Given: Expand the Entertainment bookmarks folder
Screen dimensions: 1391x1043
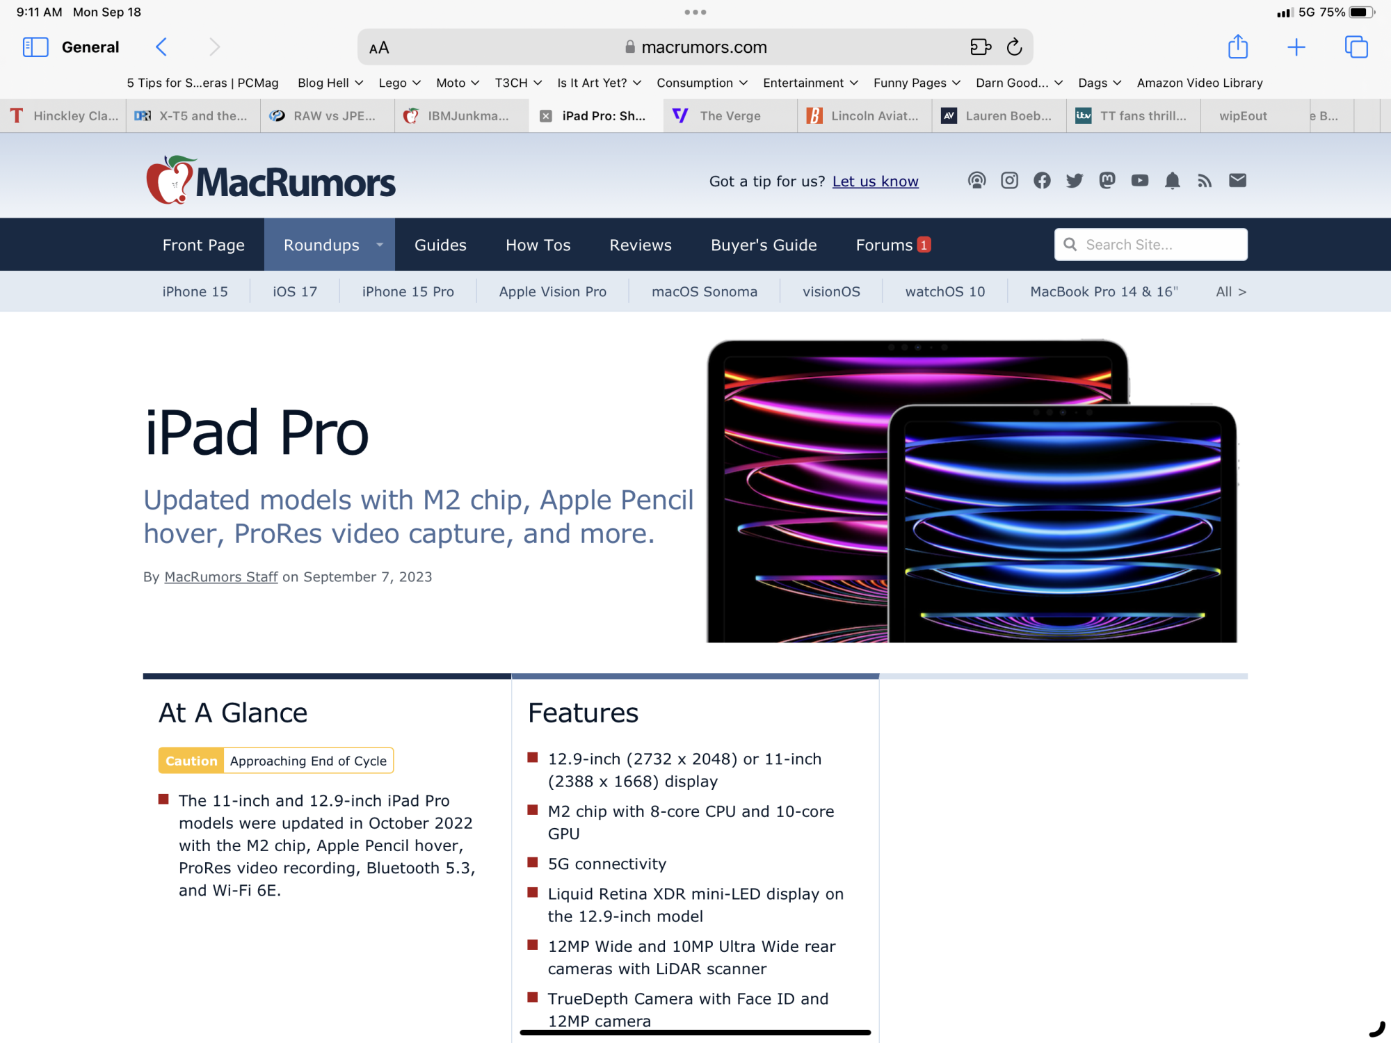Looking at the screenshot, I should [x=810, y=83].
